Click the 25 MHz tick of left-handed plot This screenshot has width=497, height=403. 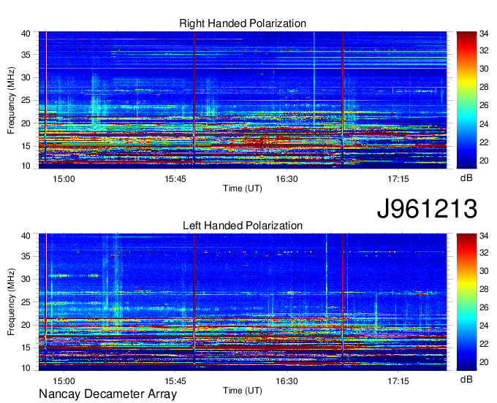click(x=26, y=302)
